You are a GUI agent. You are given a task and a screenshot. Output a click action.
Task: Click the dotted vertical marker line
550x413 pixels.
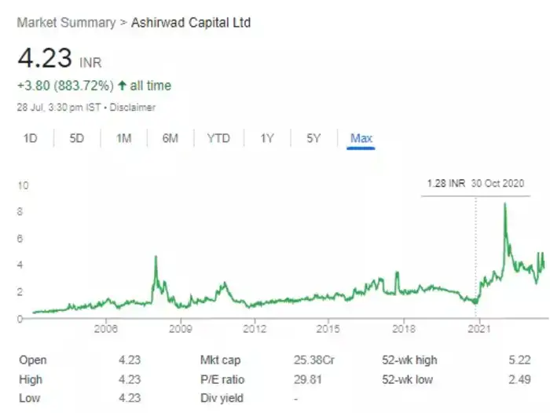coord(475,251)
